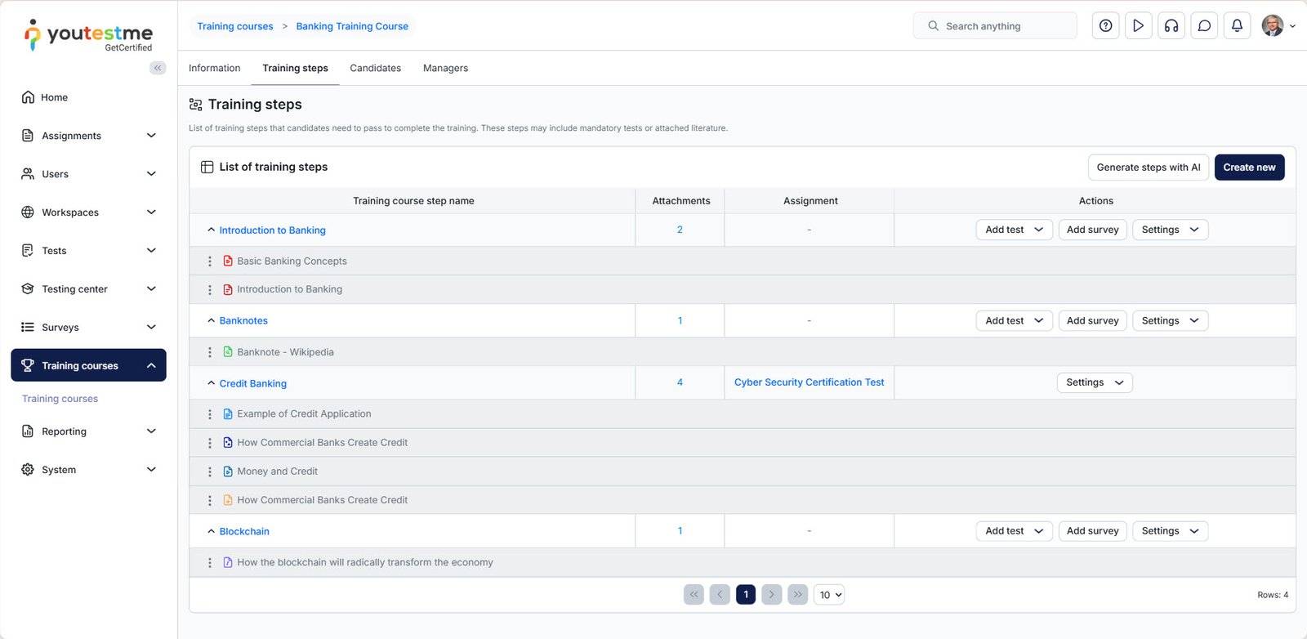Open Settings dropdown for Credit Banking
Image resolution: width=1307 pixels, height=639 pixels.
click(x=1094, y=382)
